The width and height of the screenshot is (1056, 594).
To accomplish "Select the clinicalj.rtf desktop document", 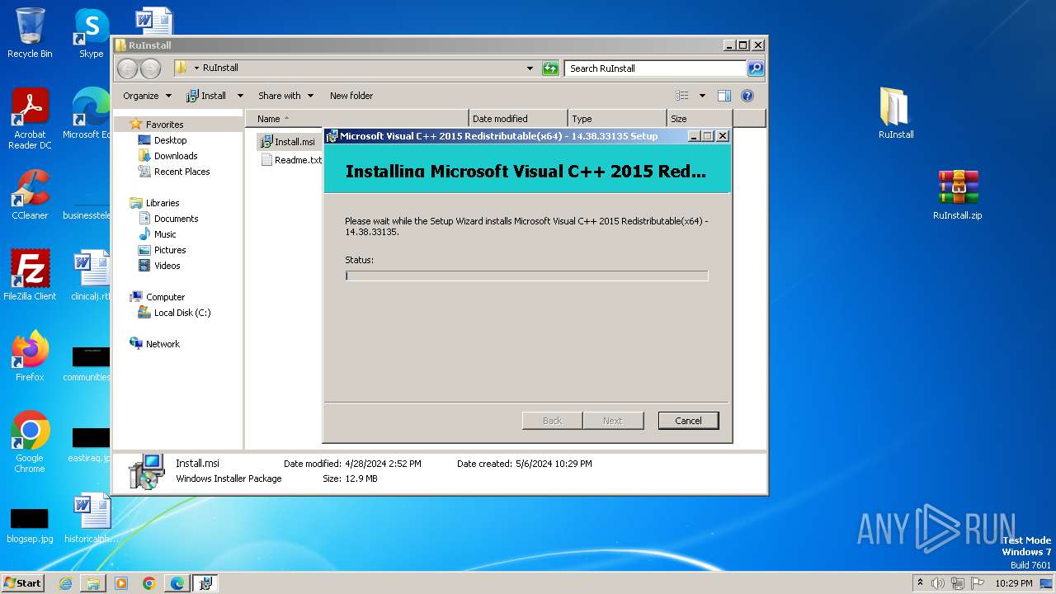I will click(x=91, y=276).
